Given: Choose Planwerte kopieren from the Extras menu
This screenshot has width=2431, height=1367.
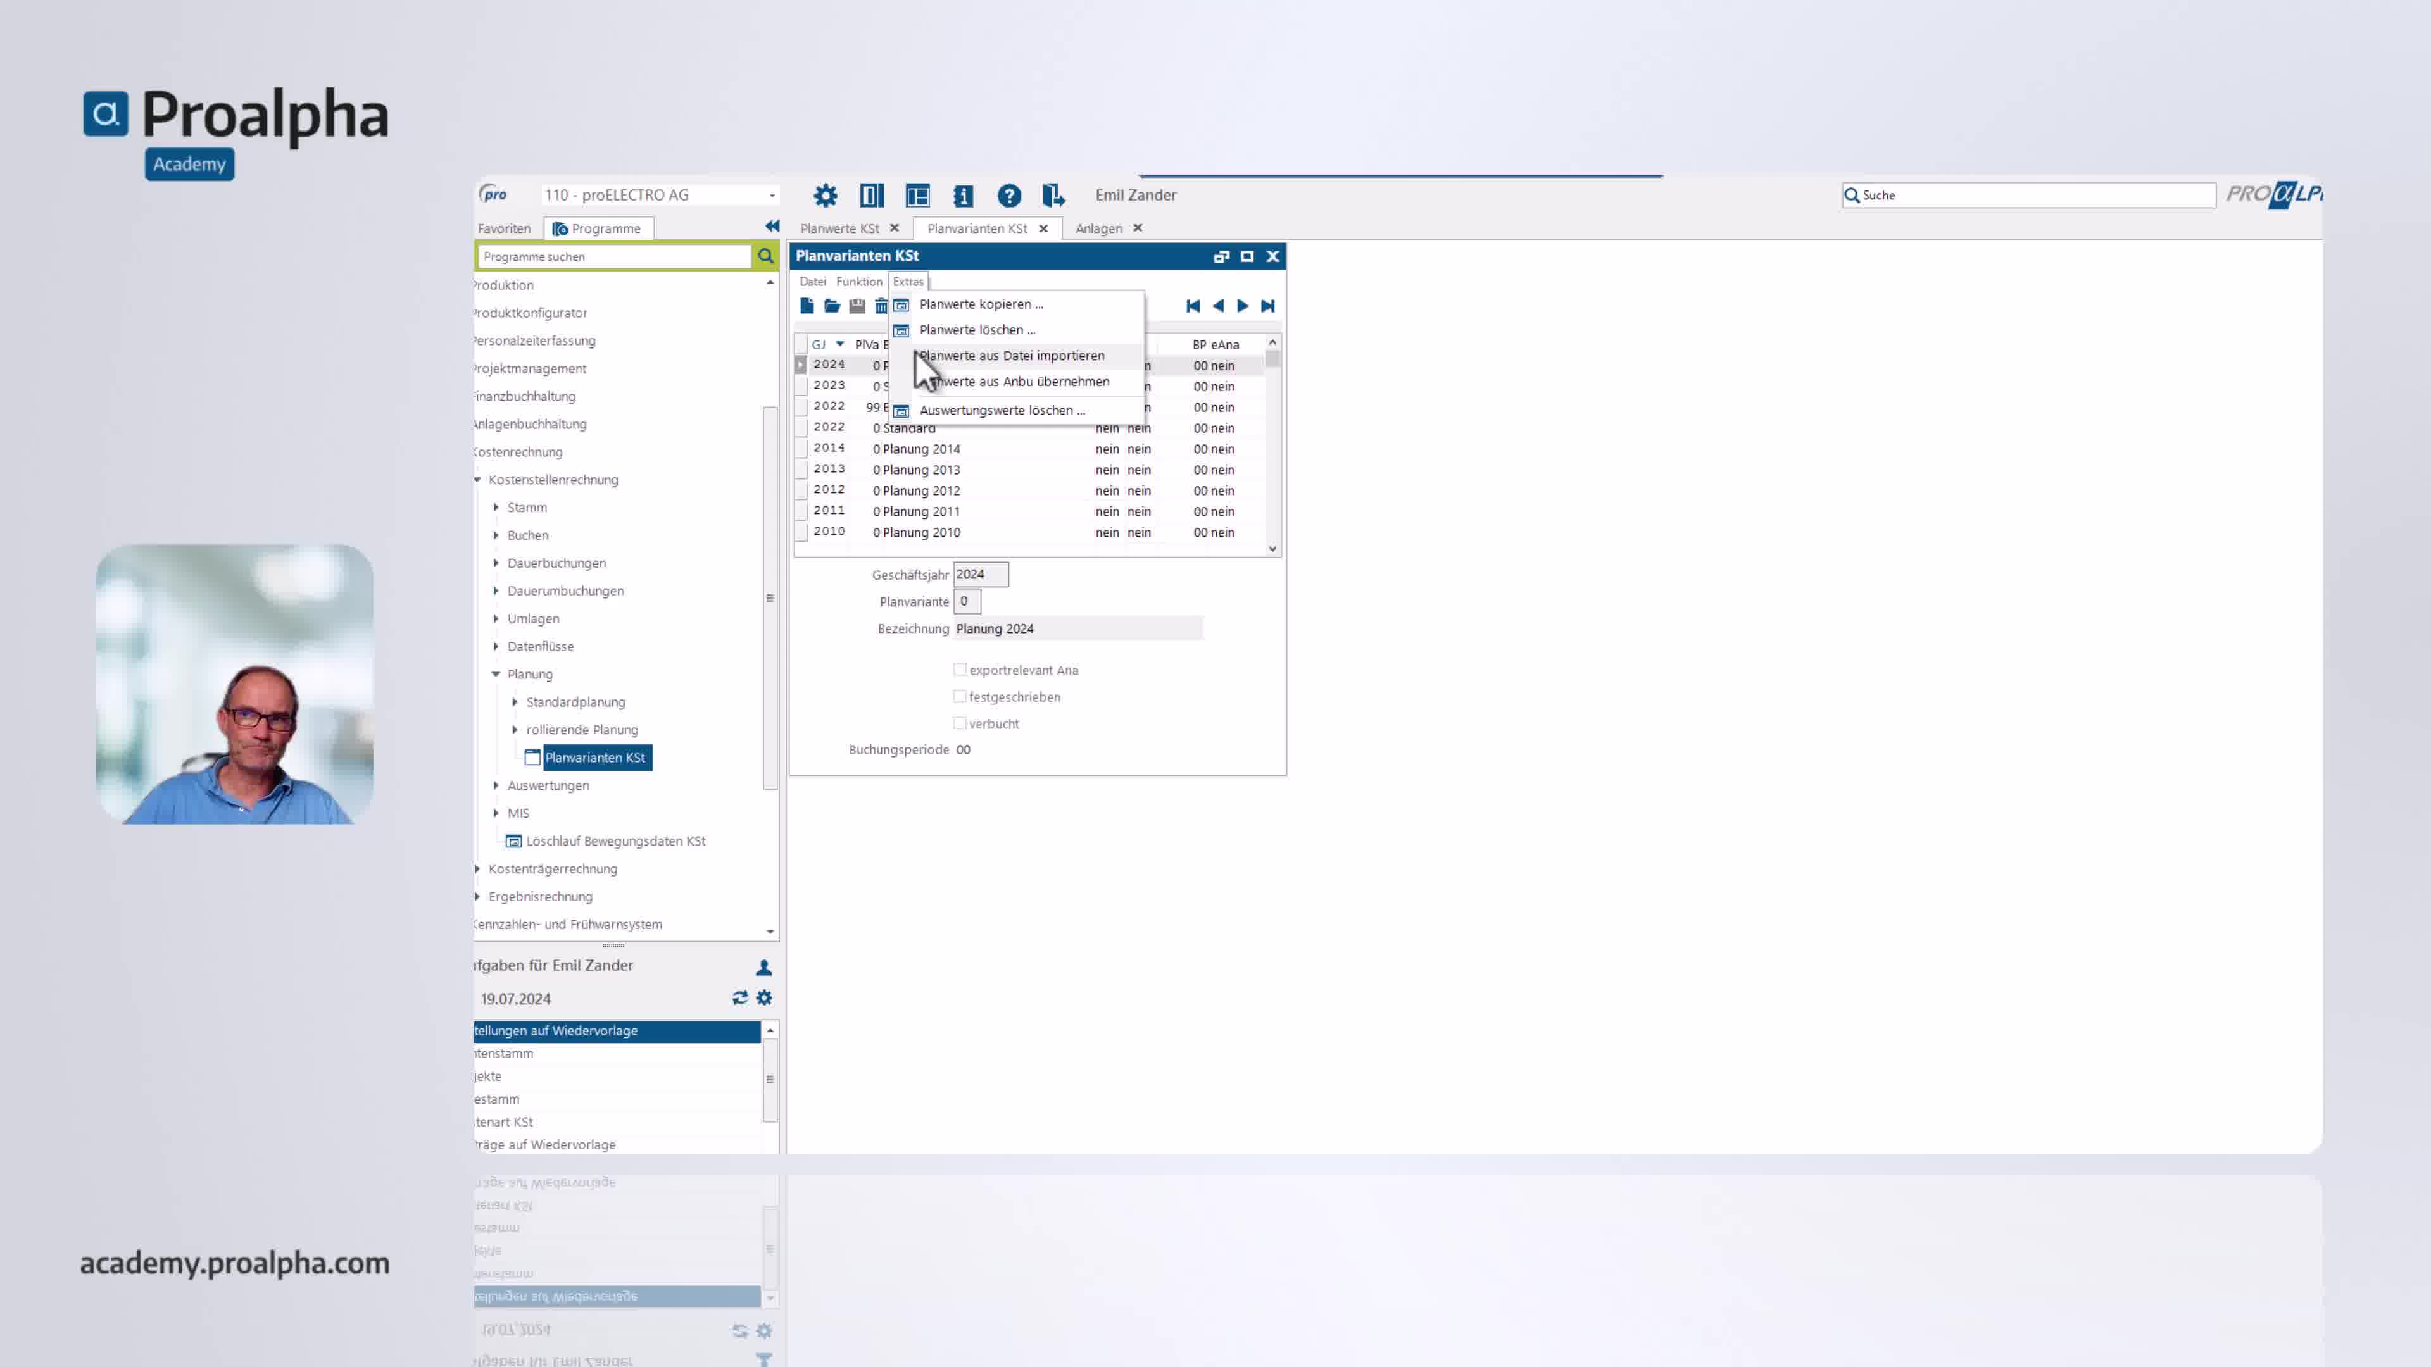Looking at the screenshot, I should tap(981, 304).
